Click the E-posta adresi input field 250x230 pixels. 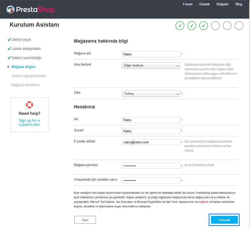click(x=151, y=142)
